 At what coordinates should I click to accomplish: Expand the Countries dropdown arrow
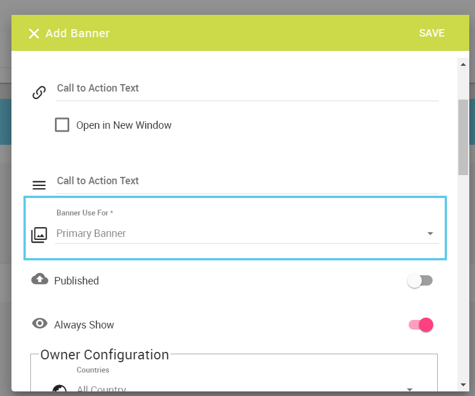(x=410, y=389)
